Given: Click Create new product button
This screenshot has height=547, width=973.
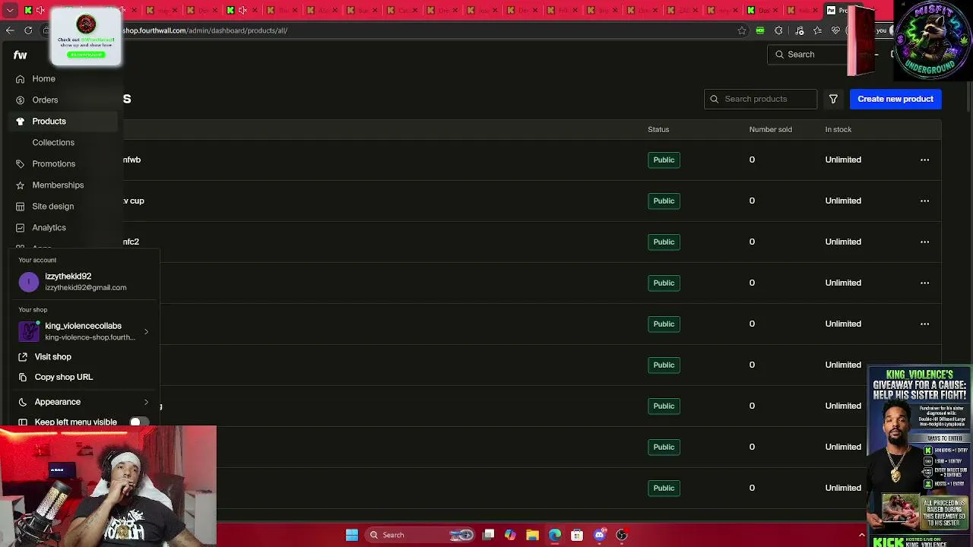Looking at the screenshot, I should tap(895, 99).
